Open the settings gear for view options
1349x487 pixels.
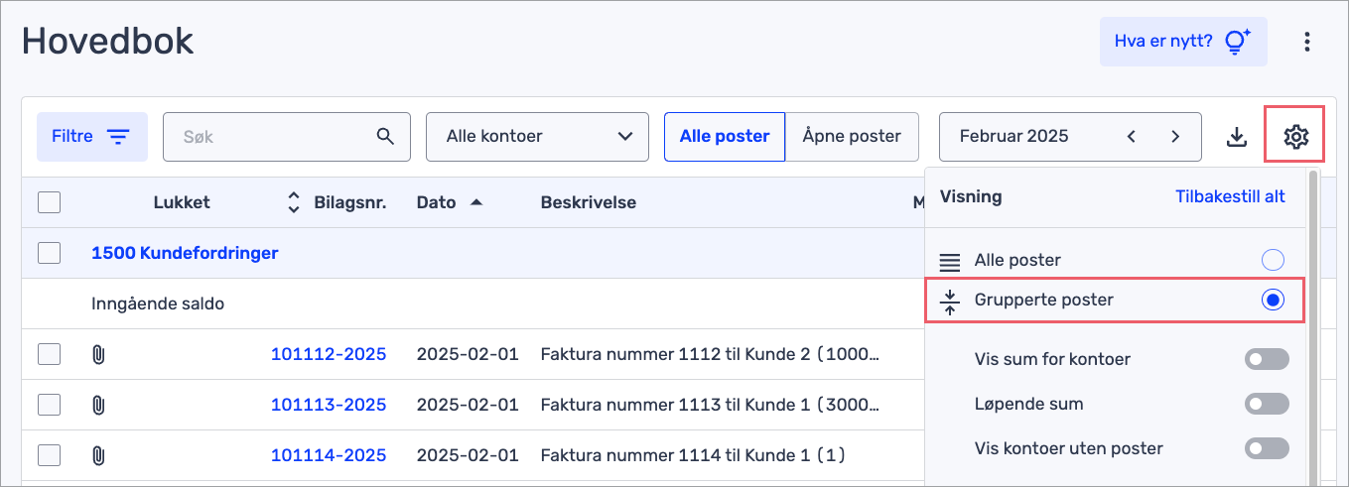1295,136
